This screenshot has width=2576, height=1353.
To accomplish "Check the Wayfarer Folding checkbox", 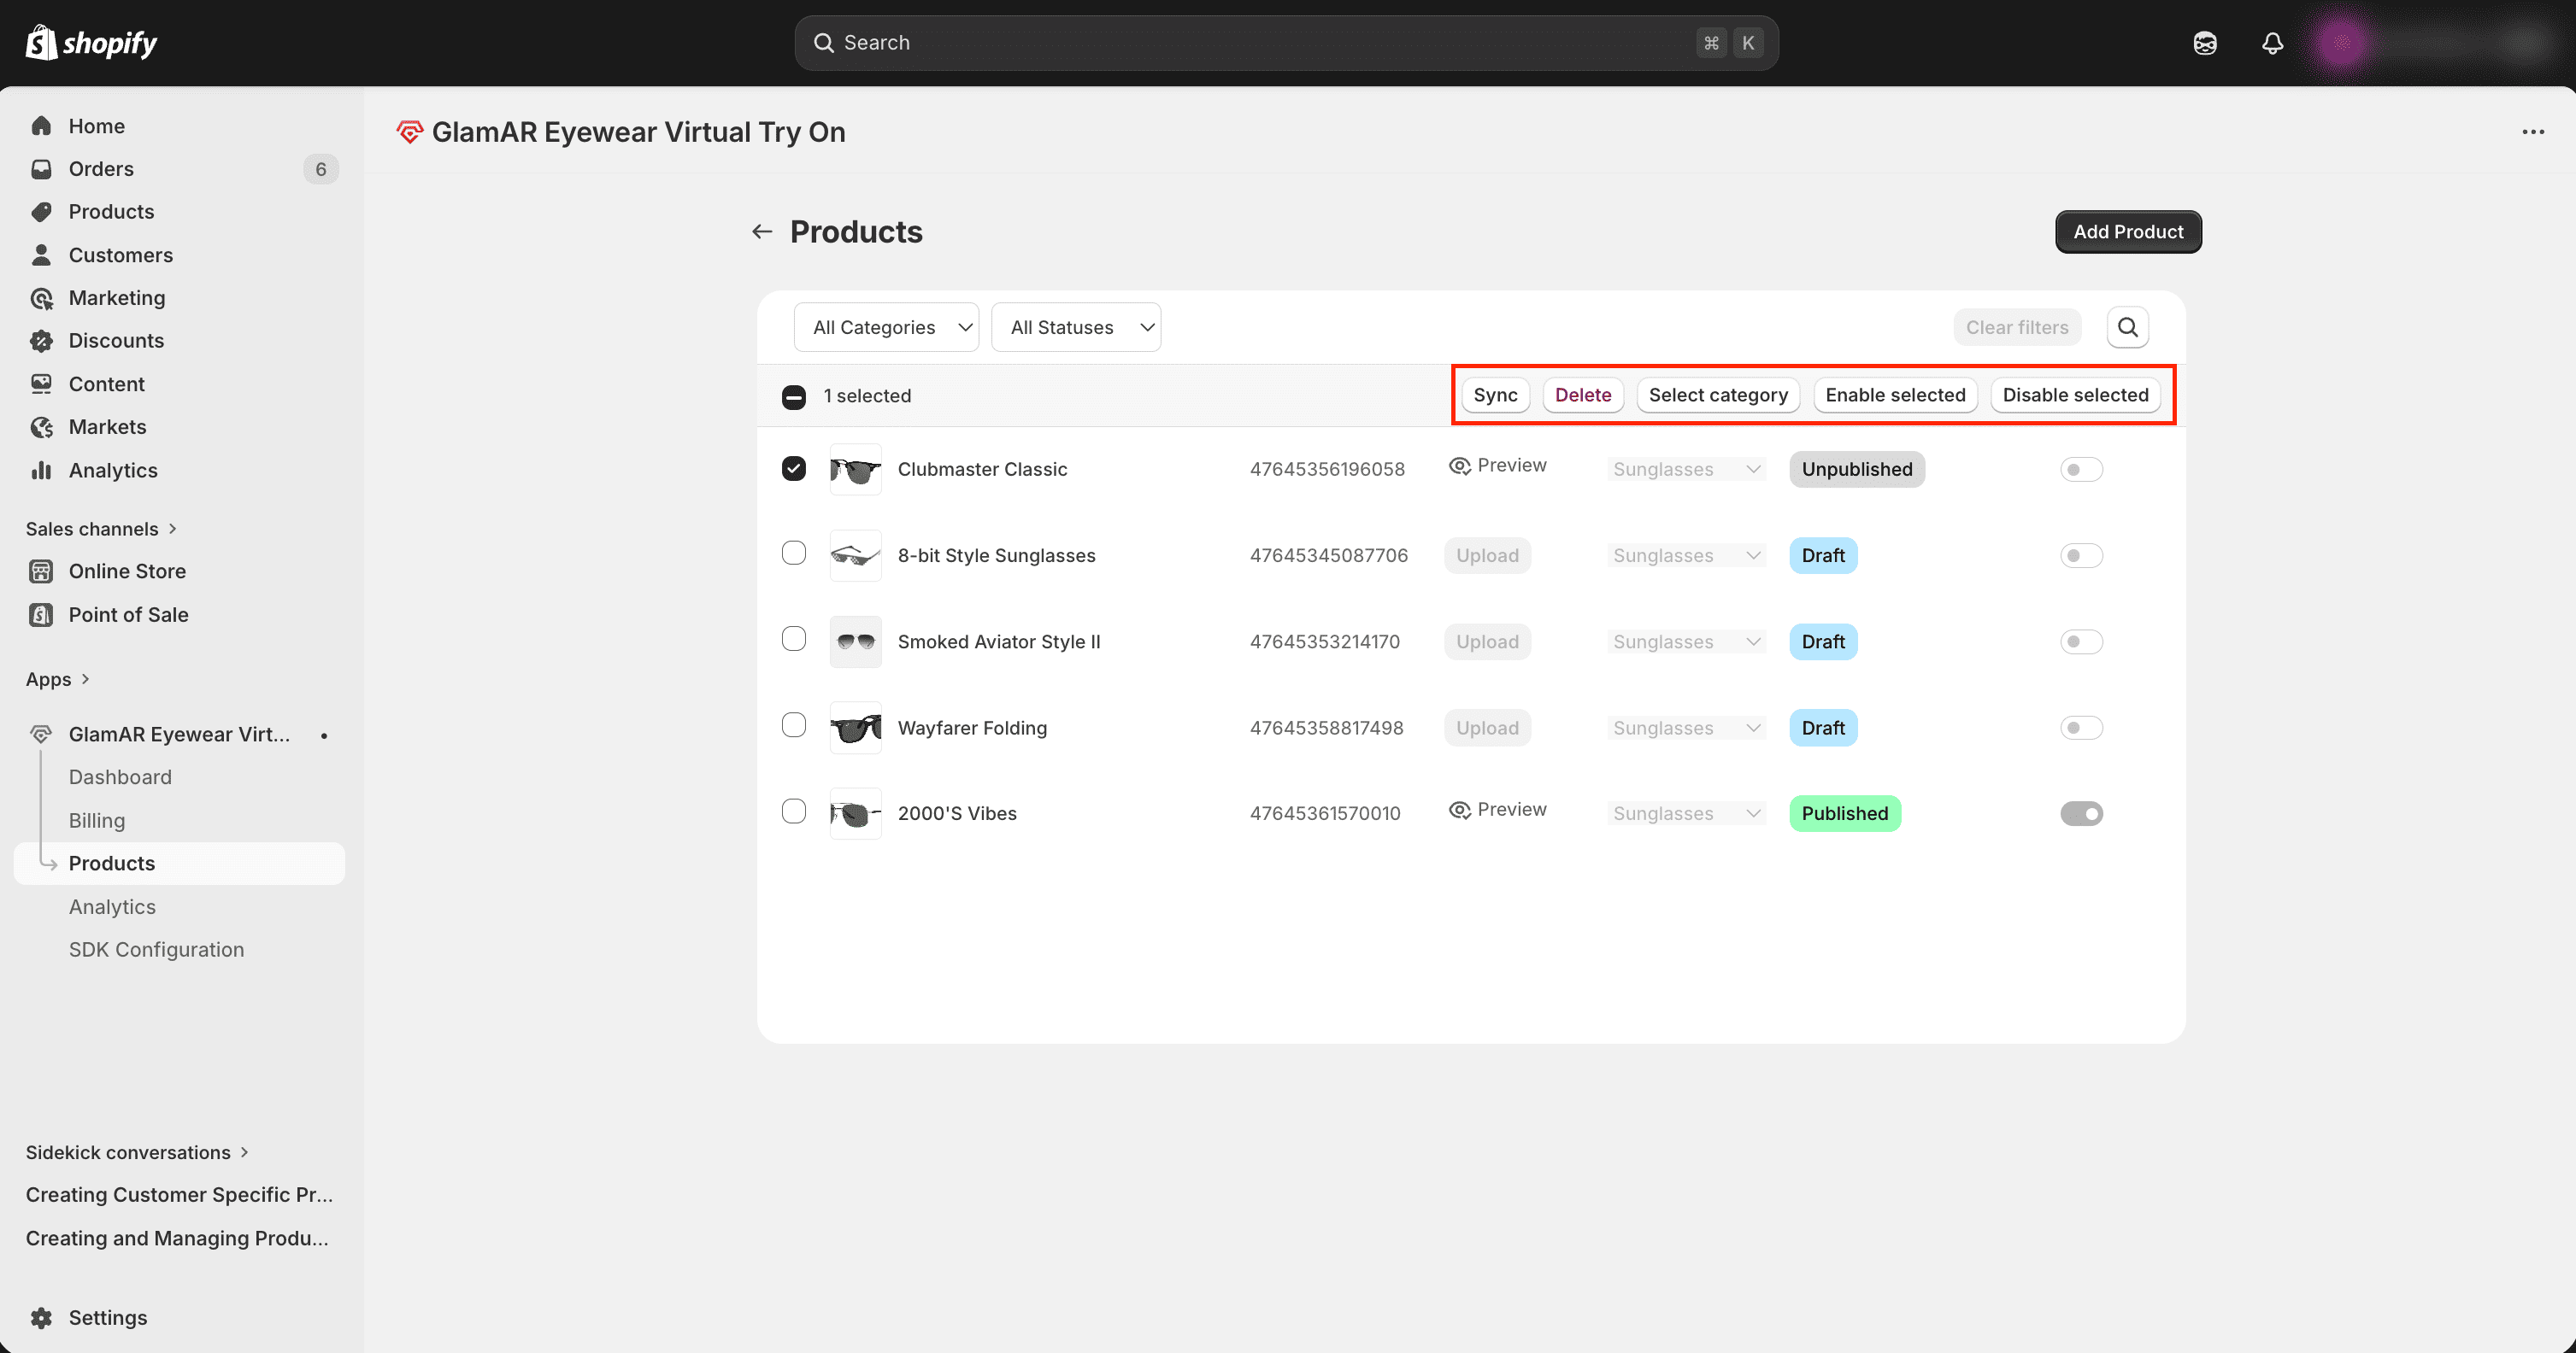I will pos(794,725).
